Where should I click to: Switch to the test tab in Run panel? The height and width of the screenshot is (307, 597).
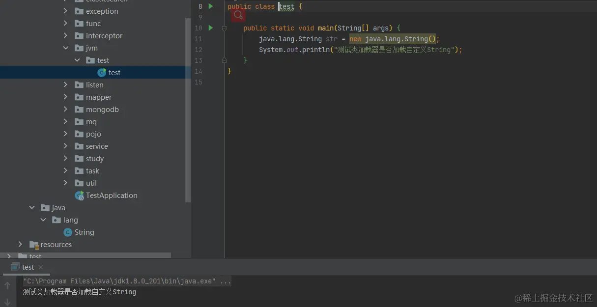(28, 267)
